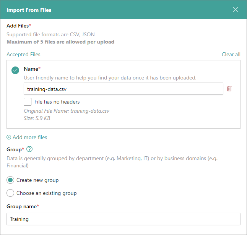247x235 pixels.
Task: Close the Import From Files dialog
Action: click(x=236, y=10)
